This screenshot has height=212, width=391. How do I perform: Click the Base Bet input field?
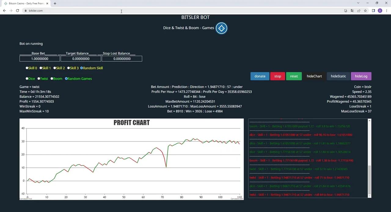(x=40, y=59)
